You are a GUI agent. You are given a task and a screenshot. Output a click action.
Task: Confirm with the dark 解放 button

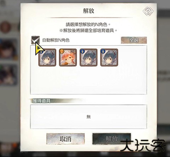tap(112, 139)
